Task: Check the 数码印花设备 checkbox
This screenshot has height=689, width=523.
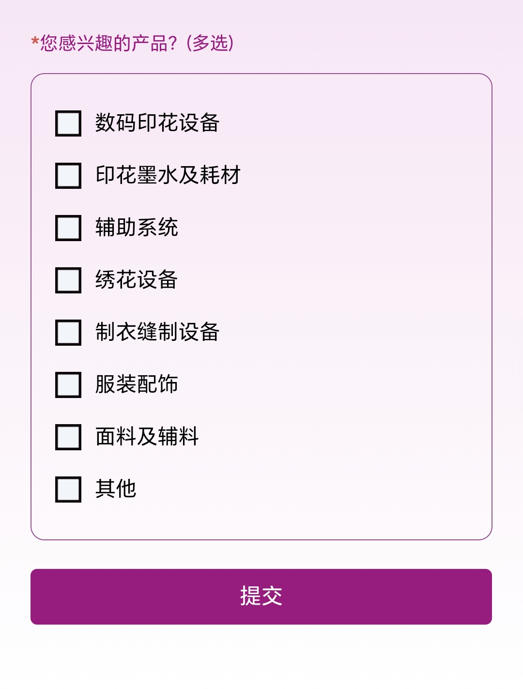Action: [68, 123]
